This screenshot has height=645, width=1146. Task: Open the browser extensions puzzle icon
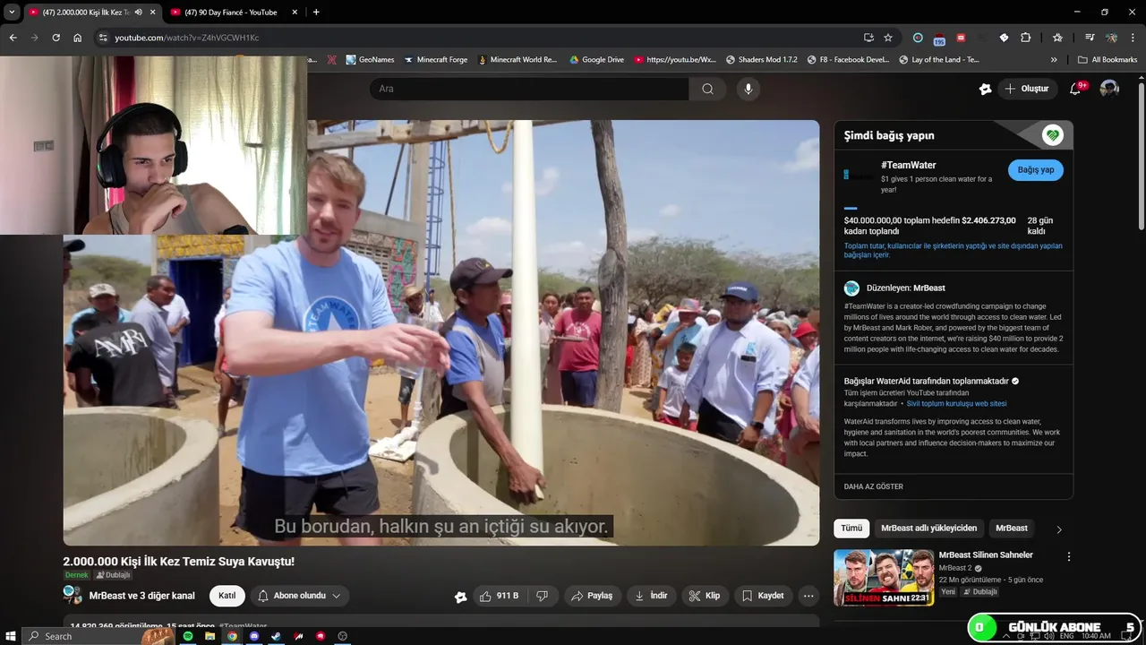coord(1026,38)
